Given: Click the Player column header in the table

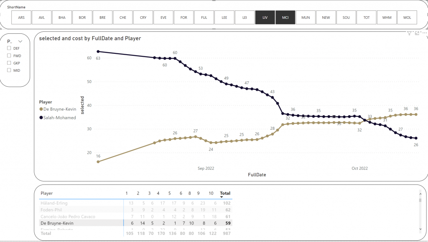Looking at the screenshot, I should [x=47, y=194].
